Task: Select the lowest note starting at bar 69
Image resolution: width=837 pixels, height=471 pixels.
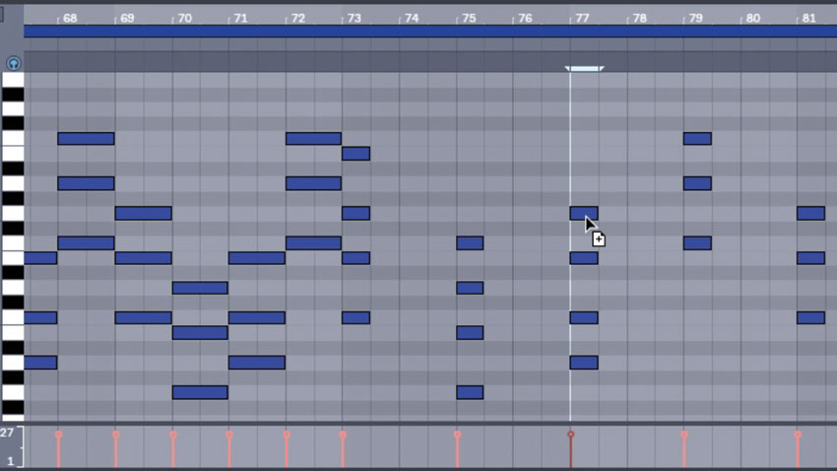Action: tap(144, 317)
